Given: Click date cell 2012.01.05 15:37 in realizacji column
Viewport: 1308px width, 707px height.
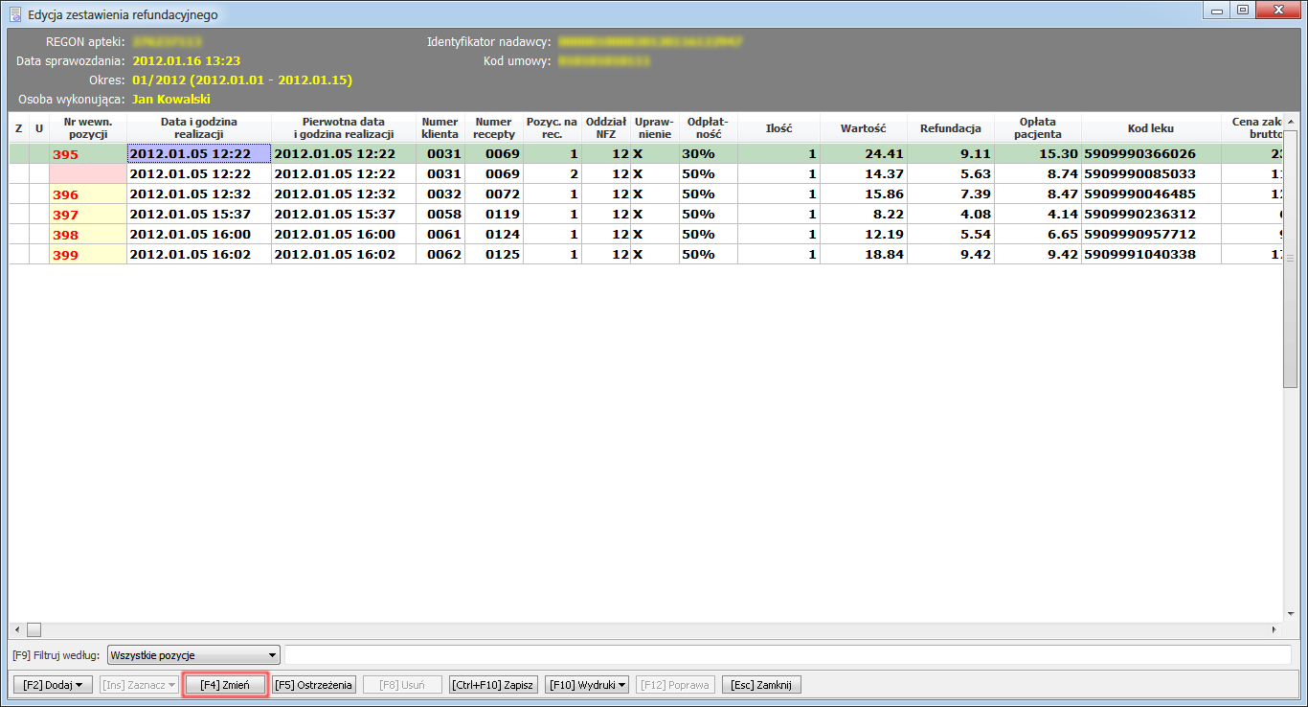Looking at the screenshot, I should [199, 214].
